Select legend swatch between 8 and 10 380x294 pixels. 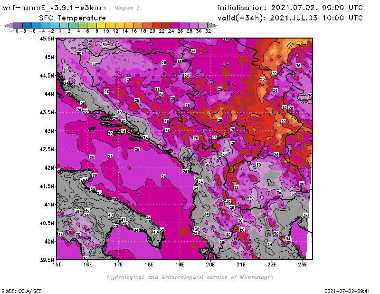(x=101, y=25)
